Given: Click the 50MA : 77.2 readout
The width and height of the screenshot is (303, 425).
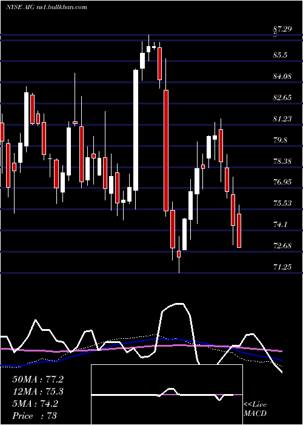Looking at the screenshot, I should [38, 379].
